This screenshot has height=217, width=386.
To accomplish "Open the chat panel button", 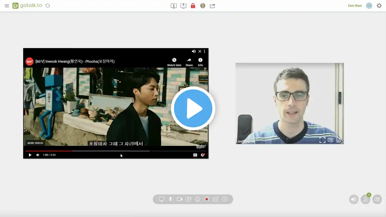I will point(377,199).
